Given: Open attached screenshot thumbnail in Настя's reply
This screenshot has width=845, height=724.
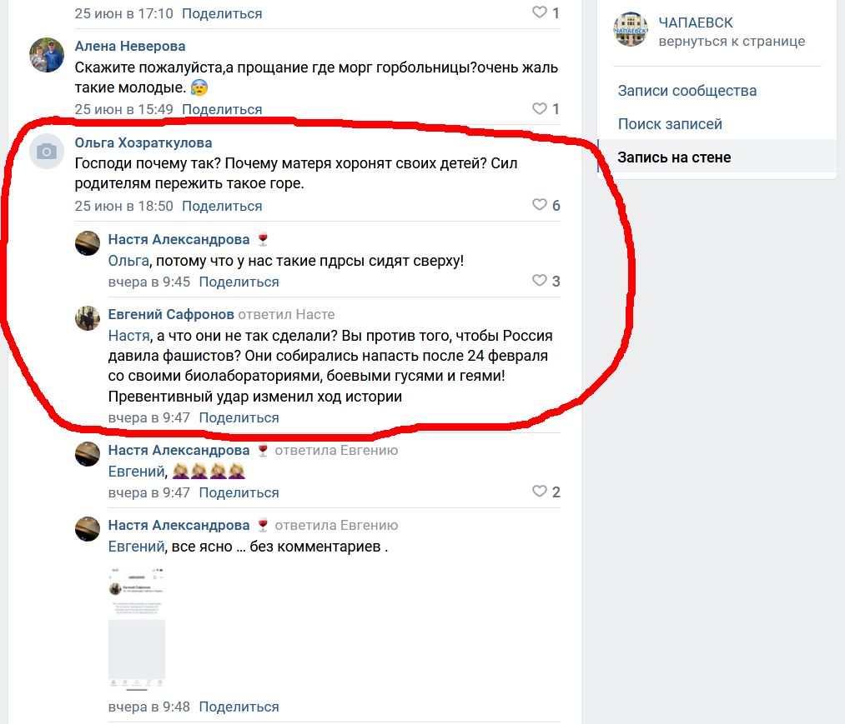Looking at the screenshot, I should pos(137,627).
